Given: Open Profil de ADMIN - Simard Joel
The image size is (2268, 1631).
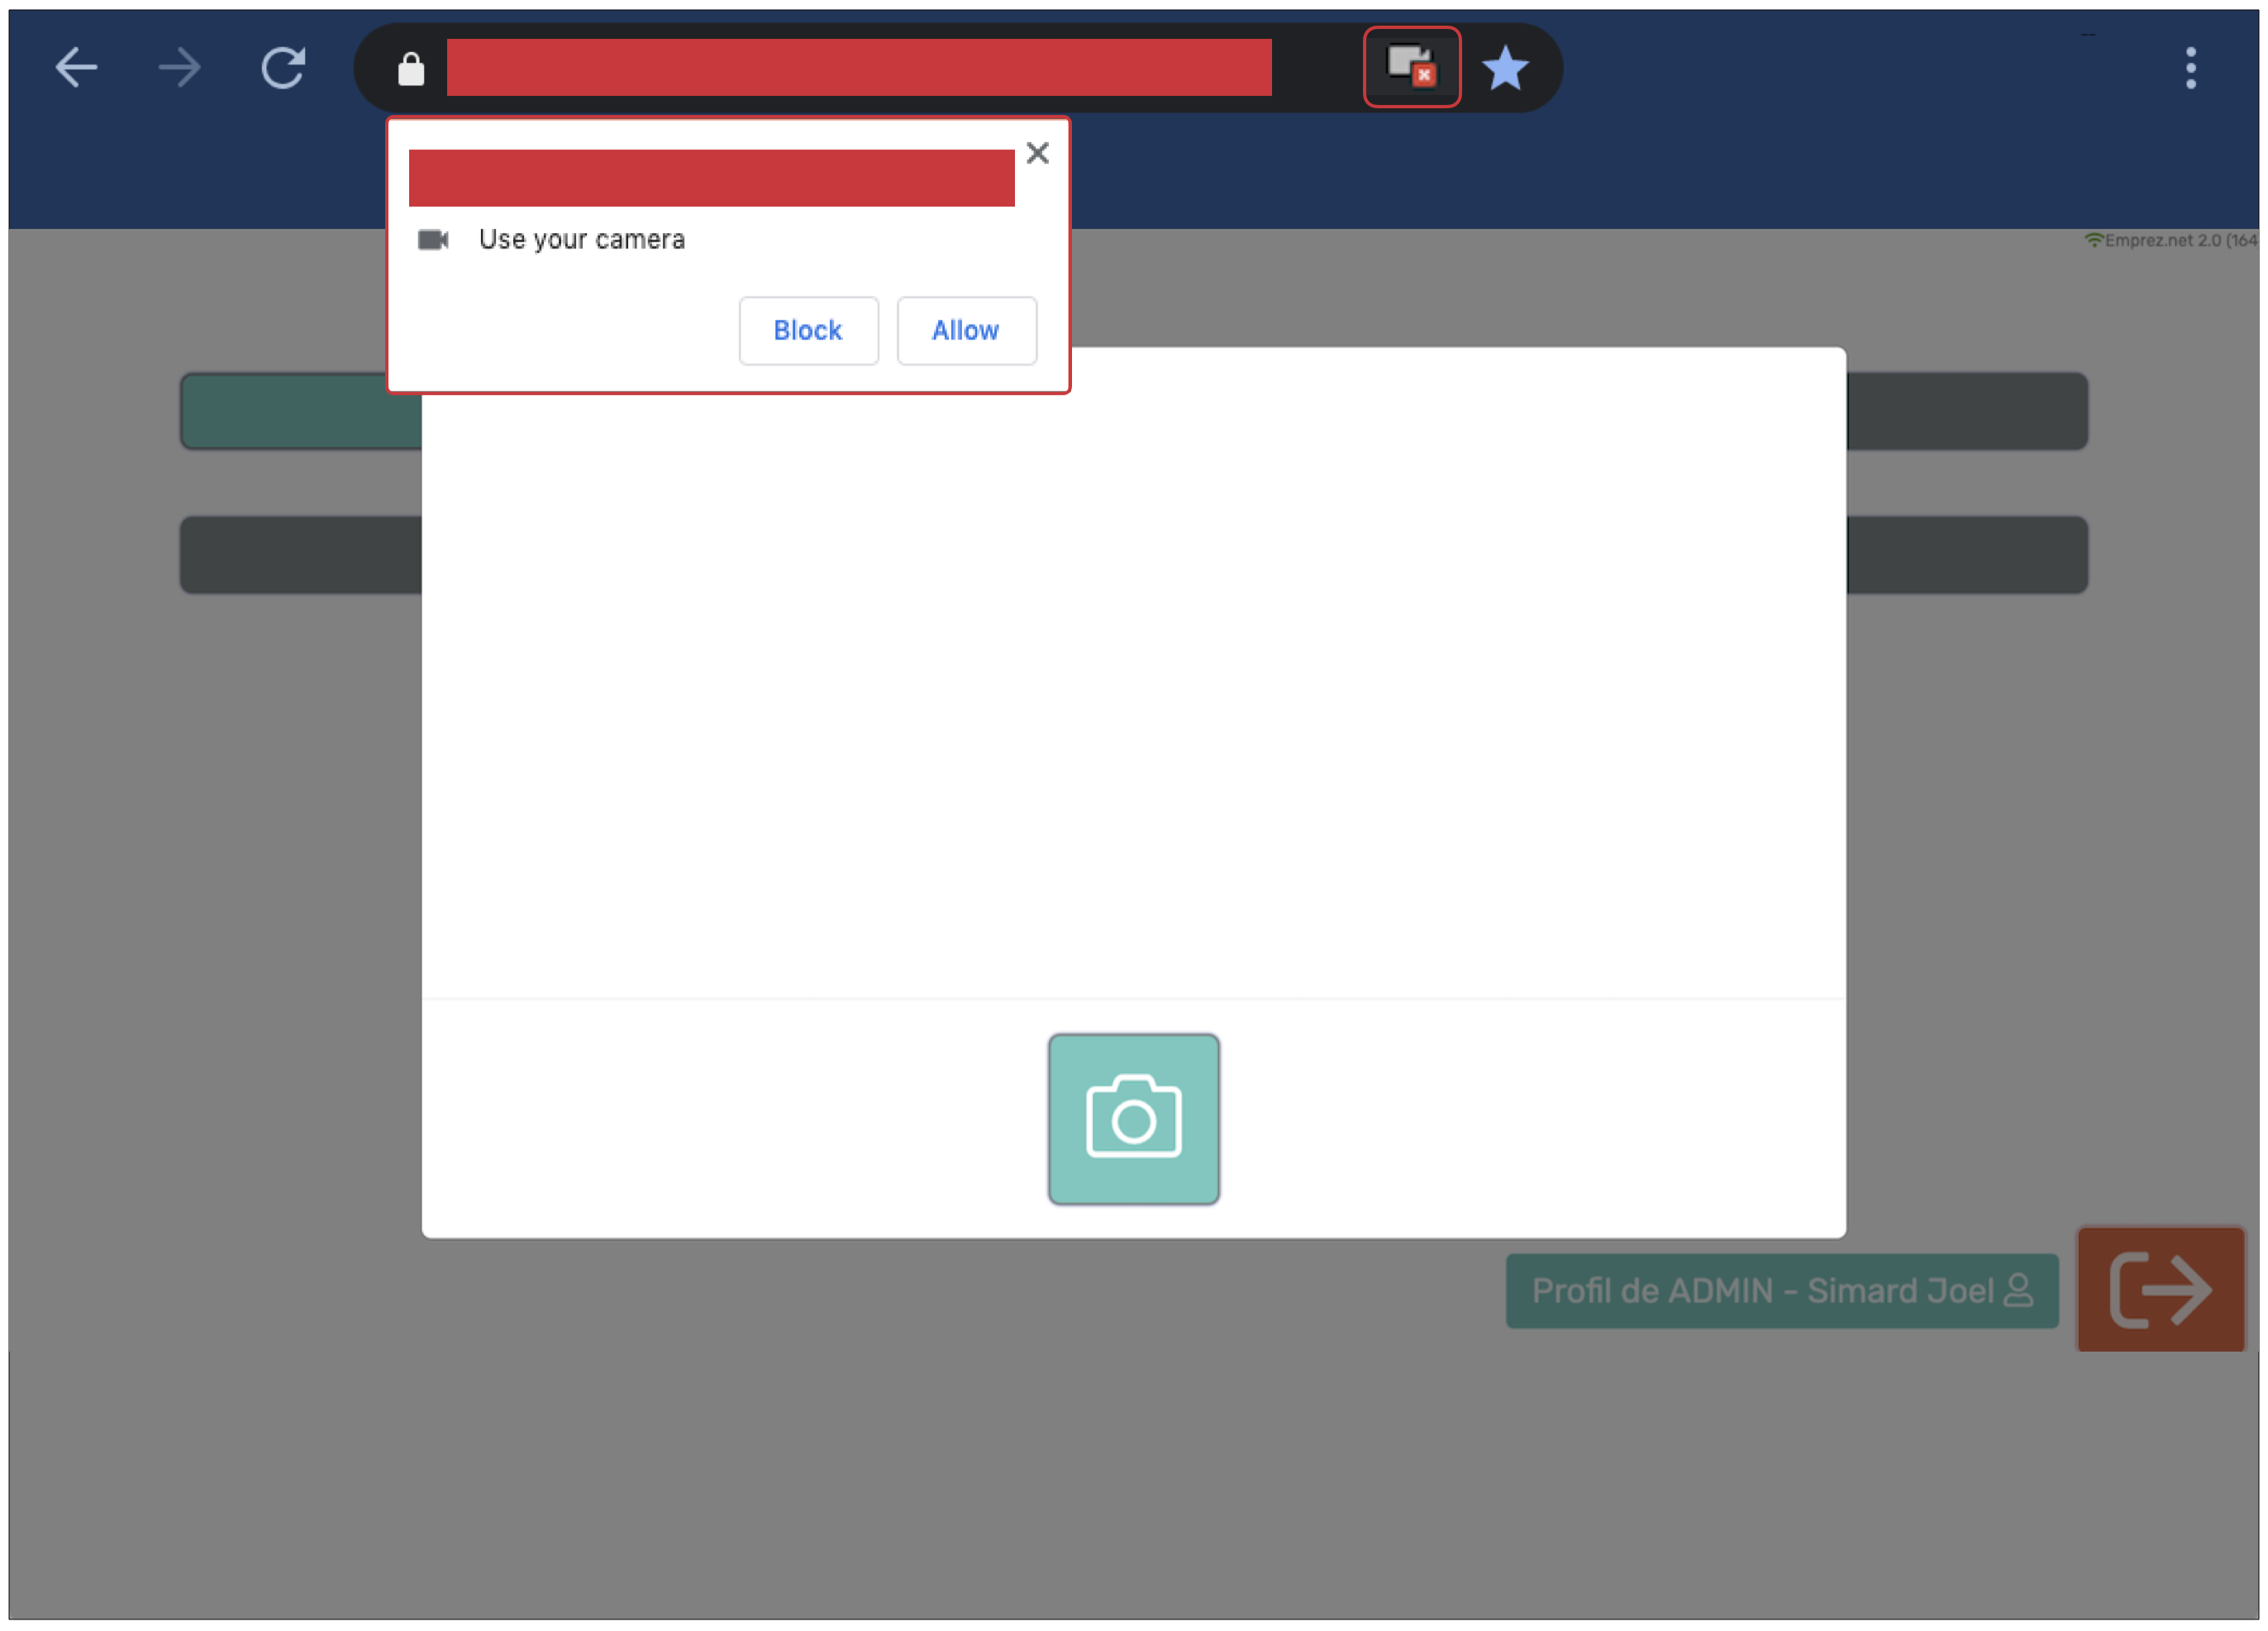Looking at the screenshot, I should [1781, 1291].
